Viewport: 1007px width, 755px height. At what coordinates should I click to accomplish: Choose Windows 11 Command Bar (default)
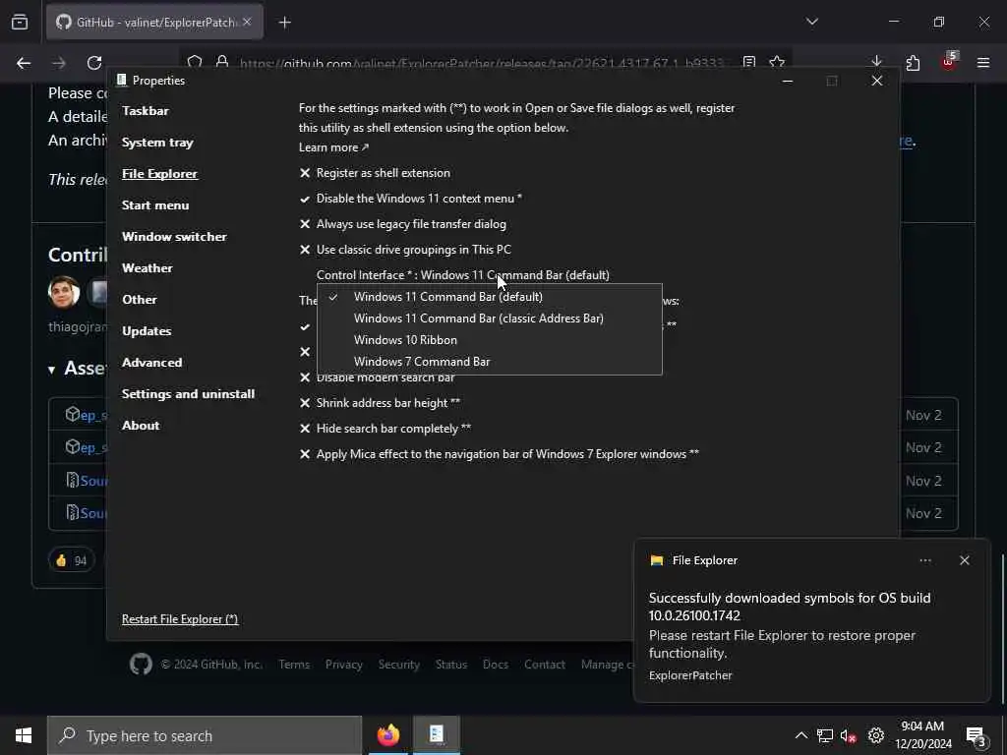490,297
